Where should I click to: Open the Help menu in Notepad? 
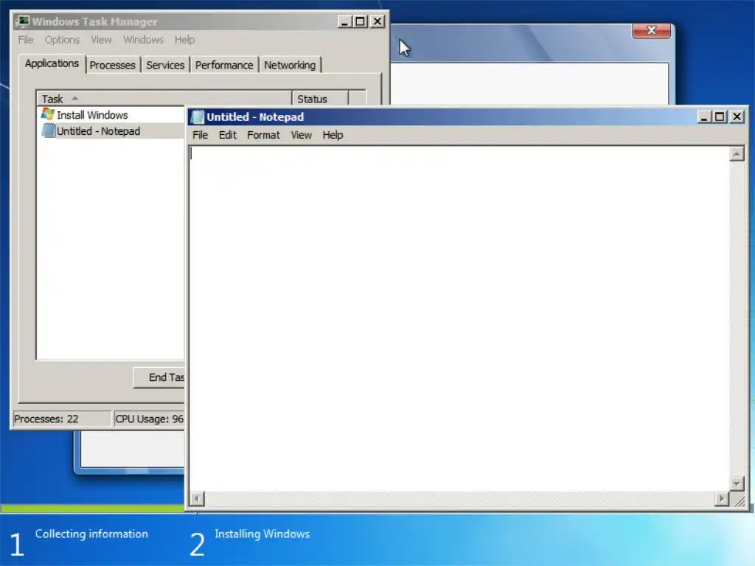333,136
